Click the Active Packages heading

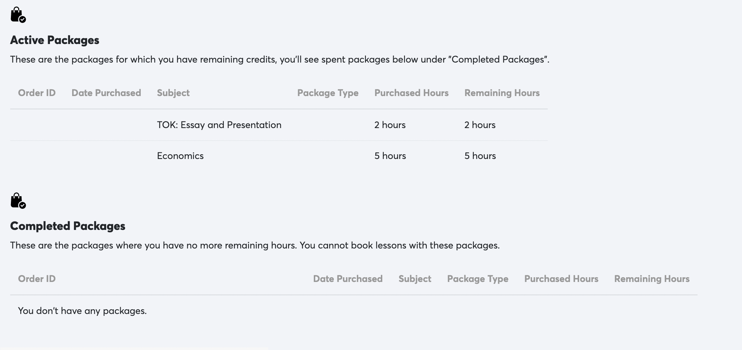click(x=55, y=40)
